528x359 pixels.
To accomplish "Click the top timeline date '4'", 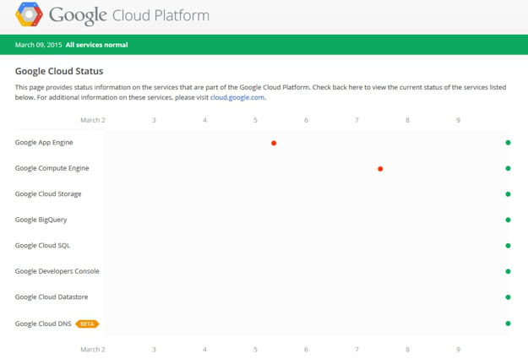I will click(x=204, y=120).
